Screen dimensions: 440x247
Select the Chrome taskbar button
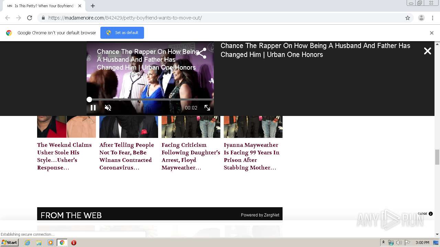62,243
